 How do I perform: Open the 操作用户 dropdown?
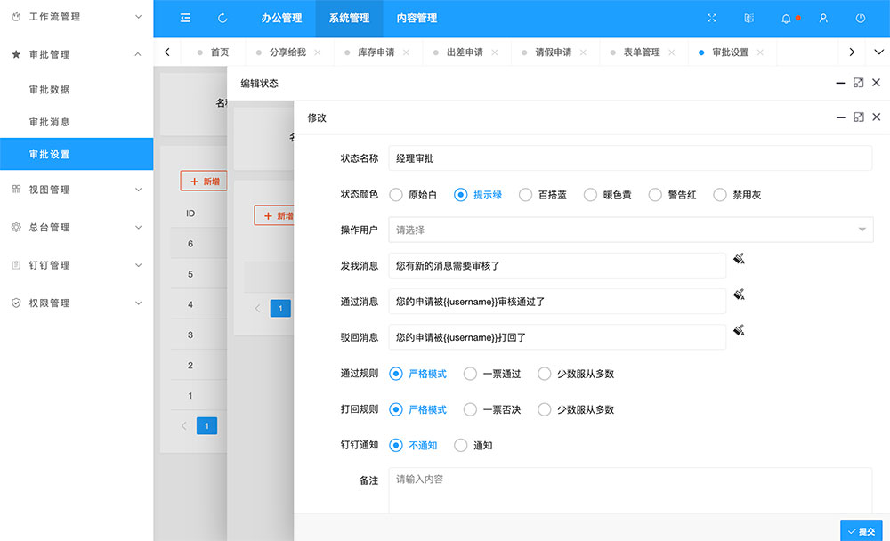pos(630,230)
